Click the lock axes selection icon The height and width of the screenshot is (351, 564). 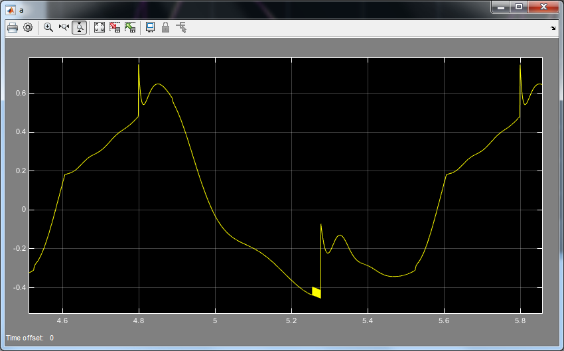tap(165, 28)
